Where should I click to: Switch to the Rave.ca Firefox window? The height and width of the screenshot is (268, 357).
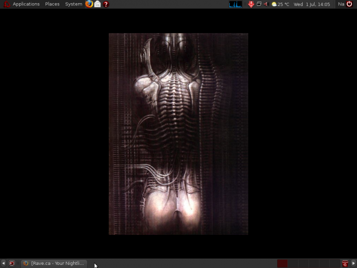click(x=54, y=264)
